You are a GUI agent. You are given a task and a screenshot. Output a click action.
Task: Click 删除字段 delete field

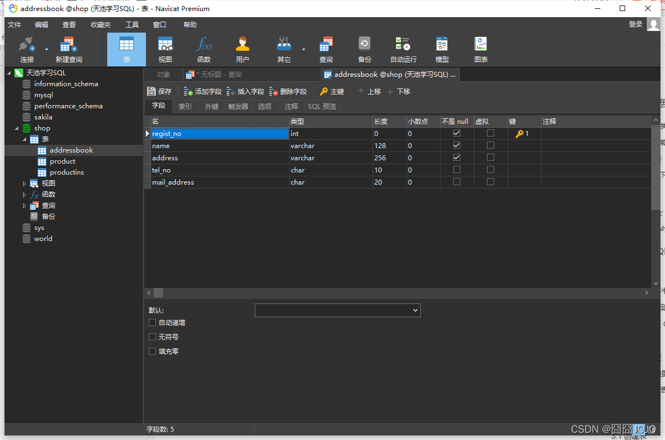tap(288, 92)
